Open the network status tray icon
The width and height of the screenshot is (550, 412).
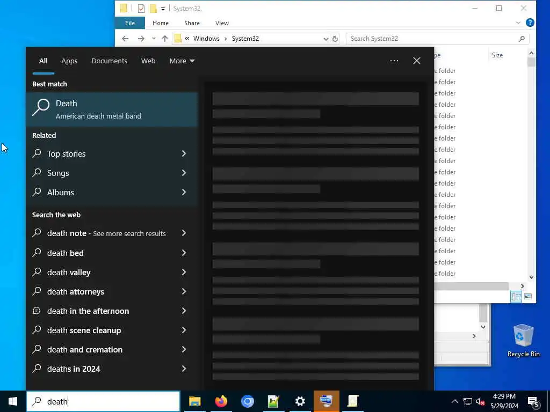468,401
